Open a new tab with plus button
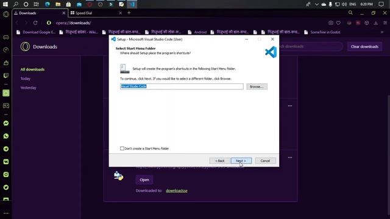 (129, 13)
